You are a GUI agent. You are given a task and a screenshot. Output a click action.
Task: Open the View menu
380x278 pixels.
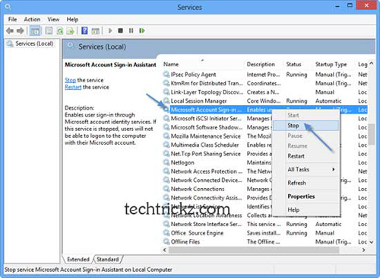click(x=53, y=19)
